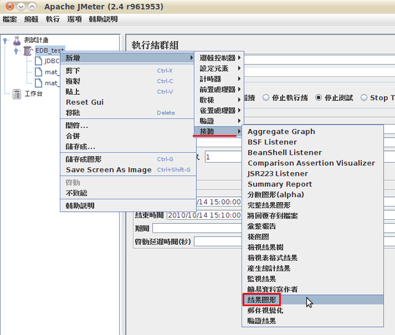Expand the 新增 submenu entry
Viewport: 395px width, 335px height.
click(128, 58)
